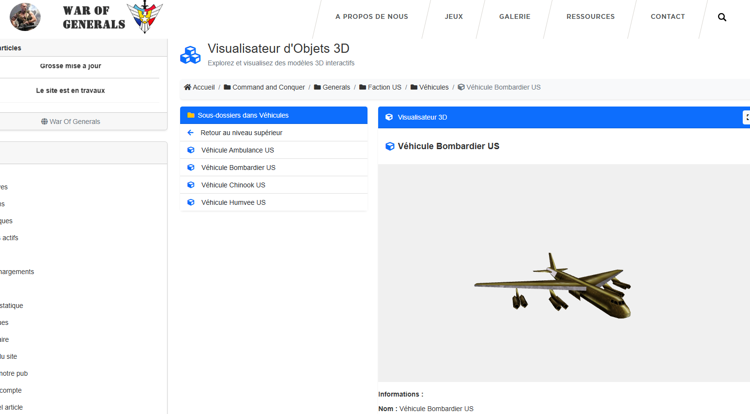Click cube icon next to Véhicule Humvee US
The height and width of the screenshot is (414, 750).
pyautogui.click(x=191, y=202)
